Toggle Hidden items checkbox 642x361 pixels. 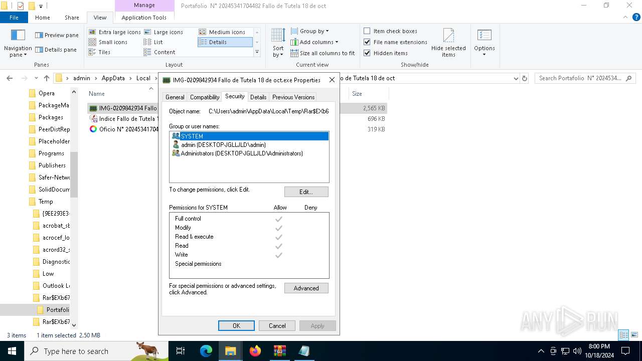385,53
